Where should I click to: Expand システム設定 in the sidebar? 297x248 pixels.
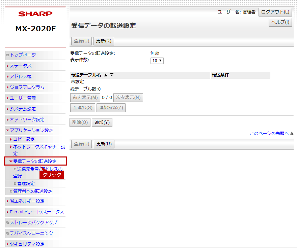(x=23, y=109)
